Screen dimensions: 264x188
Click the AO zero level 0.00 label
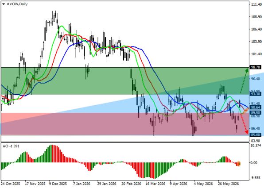254,163
